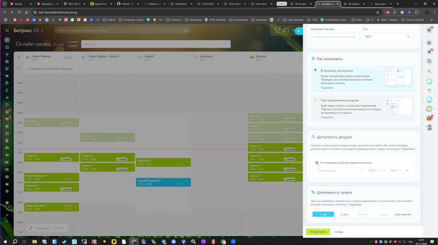The height and width of the screenshot is (245, 438).
Task: Open the tasks checkmark icon in left sidebar
Action: click(x=7, y=47)
